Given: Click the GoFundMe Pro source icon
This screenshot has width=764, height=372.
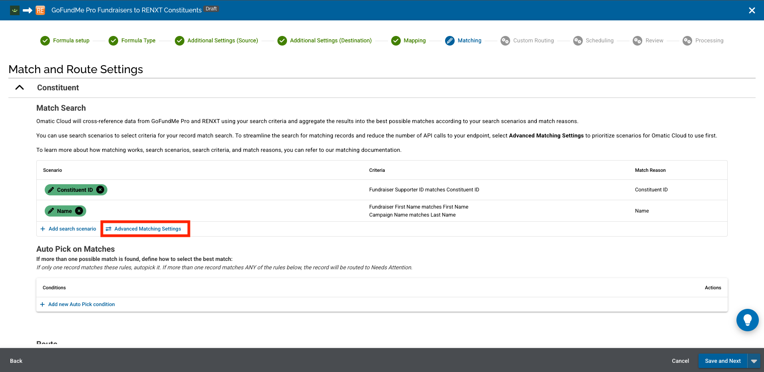Looking at the screenshot, I should tap(15, 10).
